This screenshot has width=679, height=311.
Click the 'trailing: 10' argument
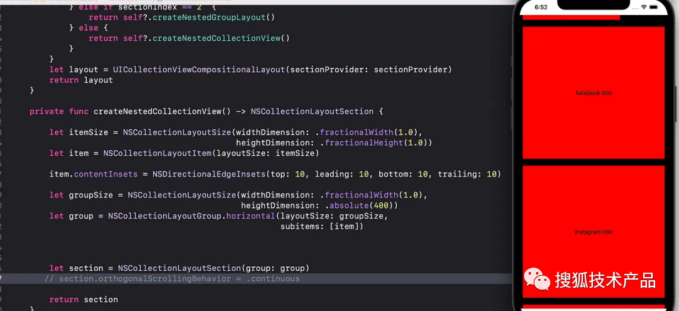[x=466, y=174]
